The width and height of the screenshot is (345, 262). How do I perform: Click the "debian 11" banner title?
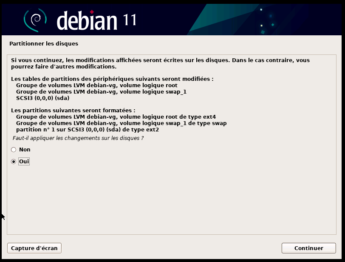[96, 20]
